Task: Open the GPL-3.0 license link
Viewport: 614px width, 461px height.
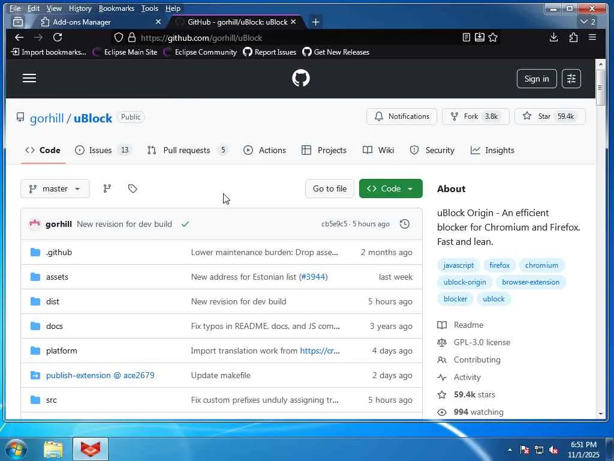Action: click(482, 342)
